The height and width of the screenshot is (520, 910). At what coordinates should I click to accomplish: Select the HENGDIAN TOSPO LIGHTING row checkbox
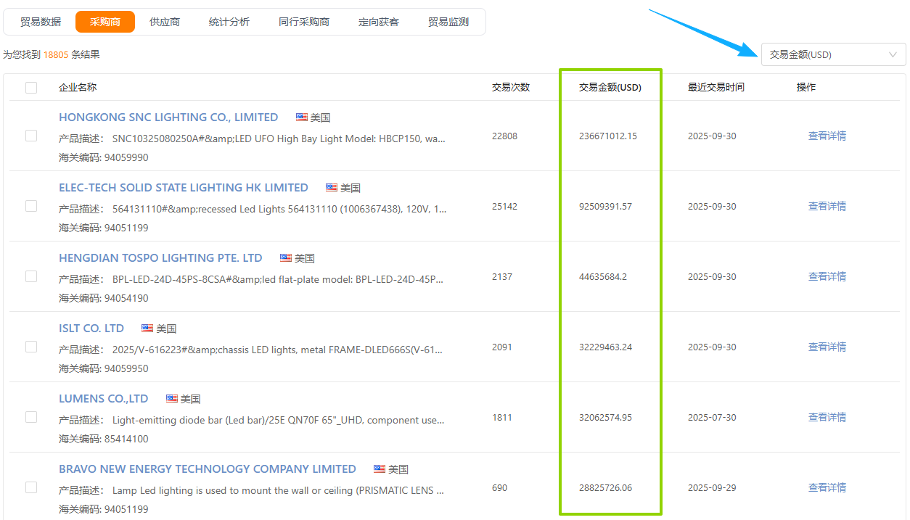[31, 276]
